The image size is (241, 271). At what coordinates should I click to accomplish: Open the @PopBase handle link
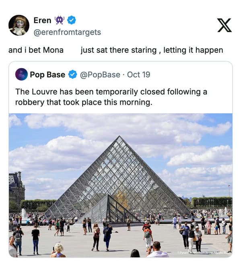pos(100,74)
